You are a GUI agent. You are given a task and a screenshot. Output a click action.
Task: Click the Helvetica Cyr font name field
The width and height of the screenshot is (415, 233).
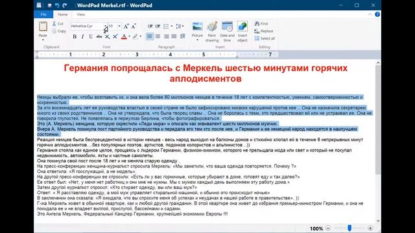pyautogui.click(x=87, y=26)
